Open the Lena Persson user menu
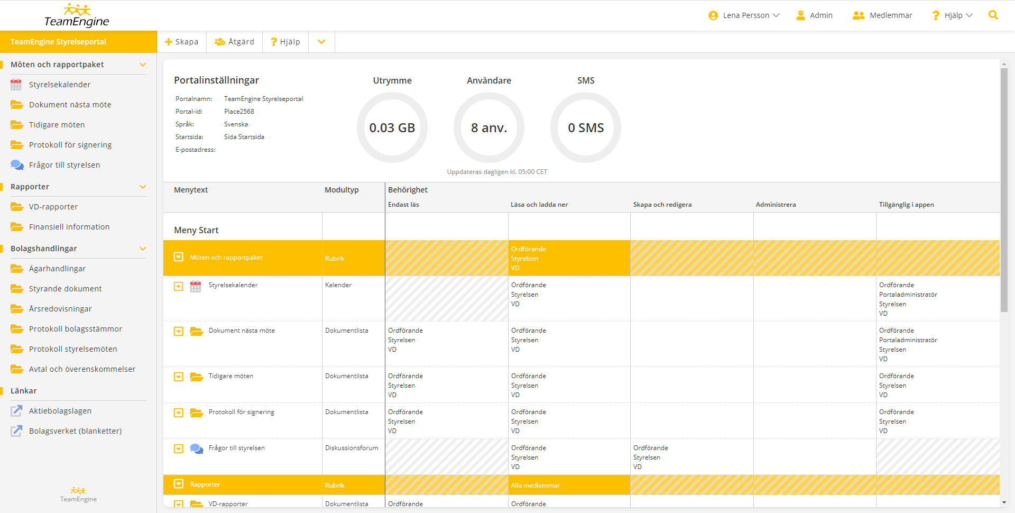The image size is (1015, 513). [x=744, y=15]
